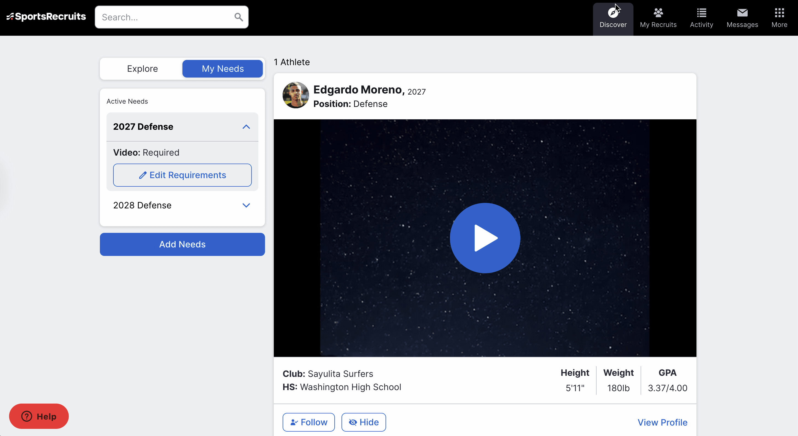
Task: Open My Recruits people icon
Action: pyautogui.click(x=658, y=13)
